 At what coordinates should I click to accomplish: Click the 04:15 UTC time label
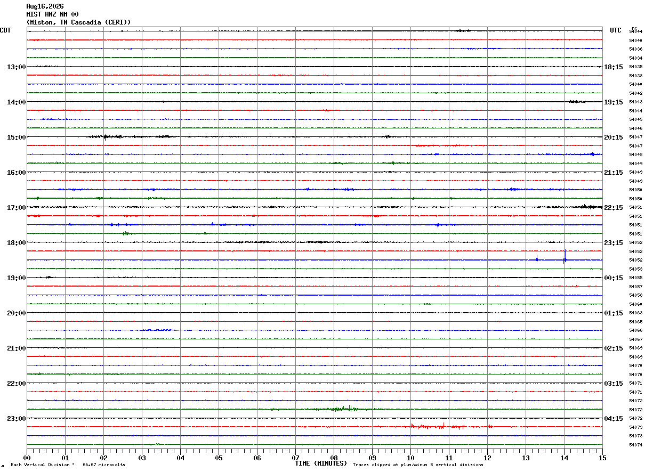(x=614, y=419)
